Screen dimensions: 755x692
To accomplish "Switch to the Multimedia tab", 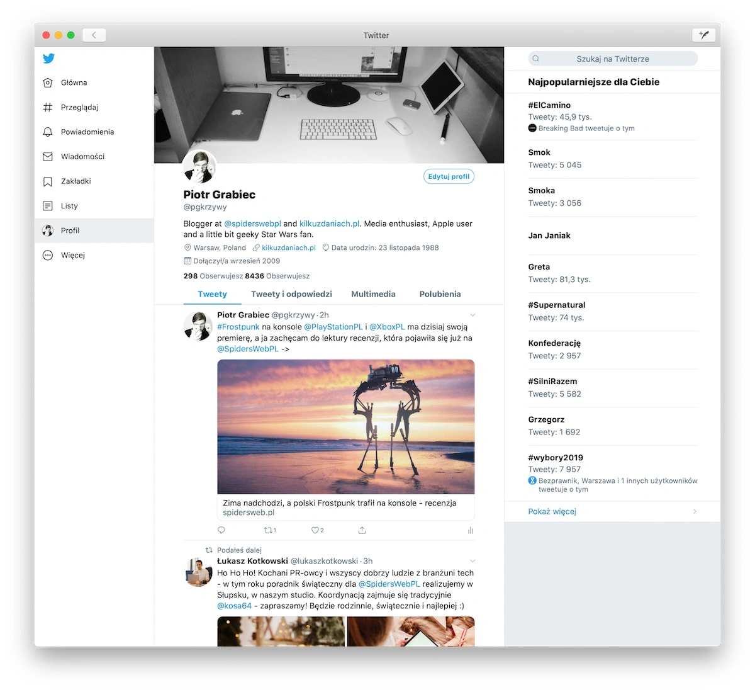I will [x=373, y=294].
